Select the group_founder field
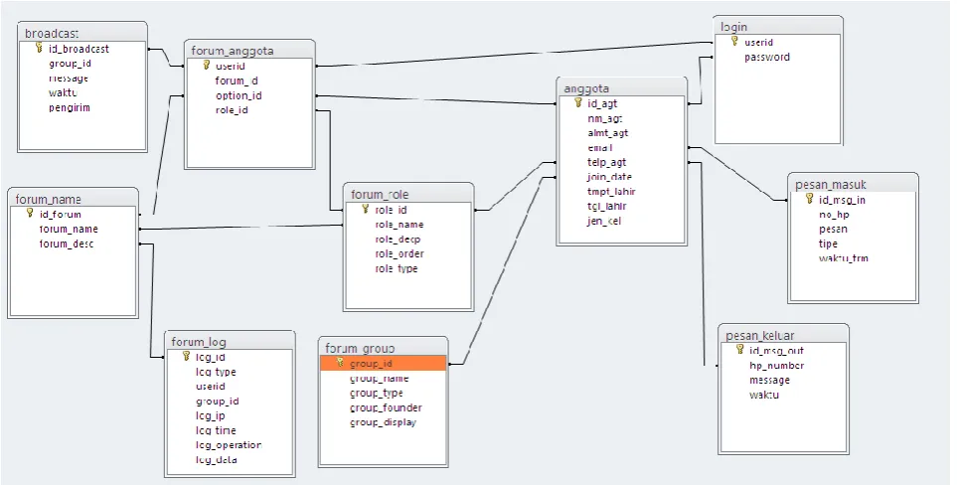The width and height of the screenshot is (957, 485). pyautogui.click(x=384, y=407)
